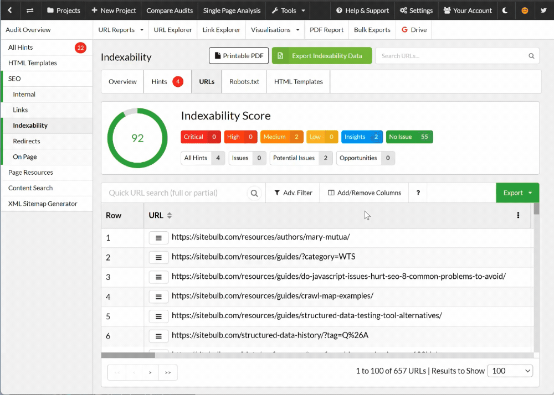Open Link Explorer
Image resolution: width=554 pixels, height=395 pixels.
(221, 30)
